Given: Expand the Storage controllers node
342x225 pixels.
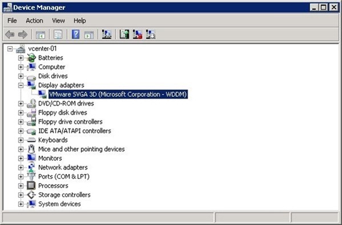Looking at the screenshot, I should coord(21,195).
